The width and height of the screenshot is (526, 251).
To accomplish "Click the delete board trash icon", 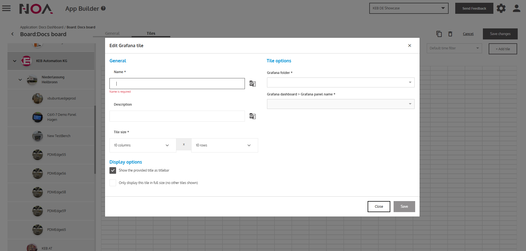I will tap(450, 34).
